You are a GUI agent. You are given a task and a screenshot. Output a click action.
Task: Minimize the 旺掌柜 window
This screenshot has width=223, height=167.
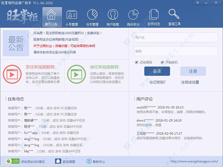pyautogui.click(x=206, y=3)
